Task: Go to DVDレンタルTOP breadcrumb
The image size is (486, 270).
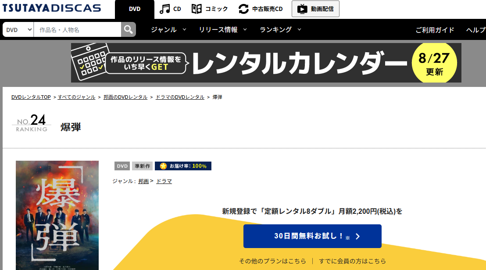Action: pos(31,97)
